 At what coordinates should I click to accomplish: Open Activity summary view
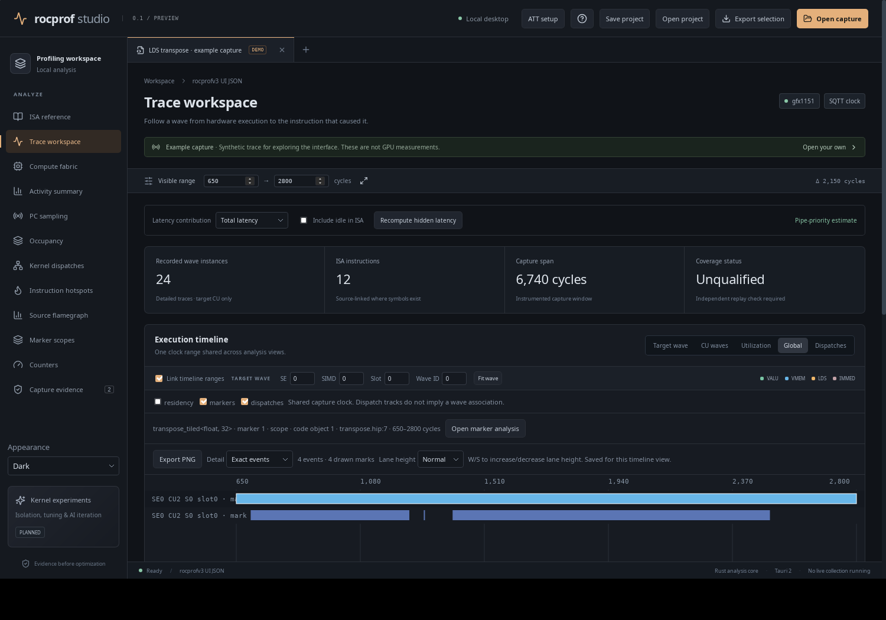(63, 191)
